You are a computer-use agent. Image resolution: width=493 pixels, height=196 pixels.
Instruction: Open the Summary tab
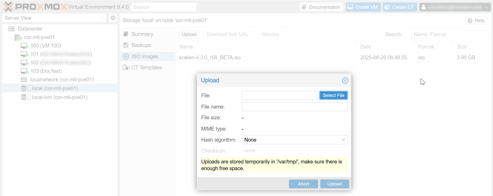pos(147,34)
